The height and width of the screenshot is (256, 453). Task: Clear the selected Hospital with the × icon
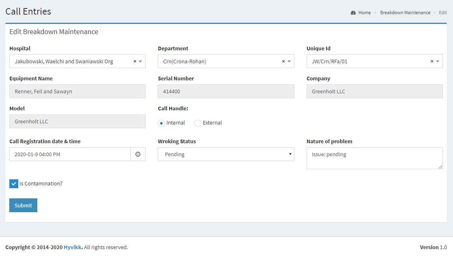135,61
